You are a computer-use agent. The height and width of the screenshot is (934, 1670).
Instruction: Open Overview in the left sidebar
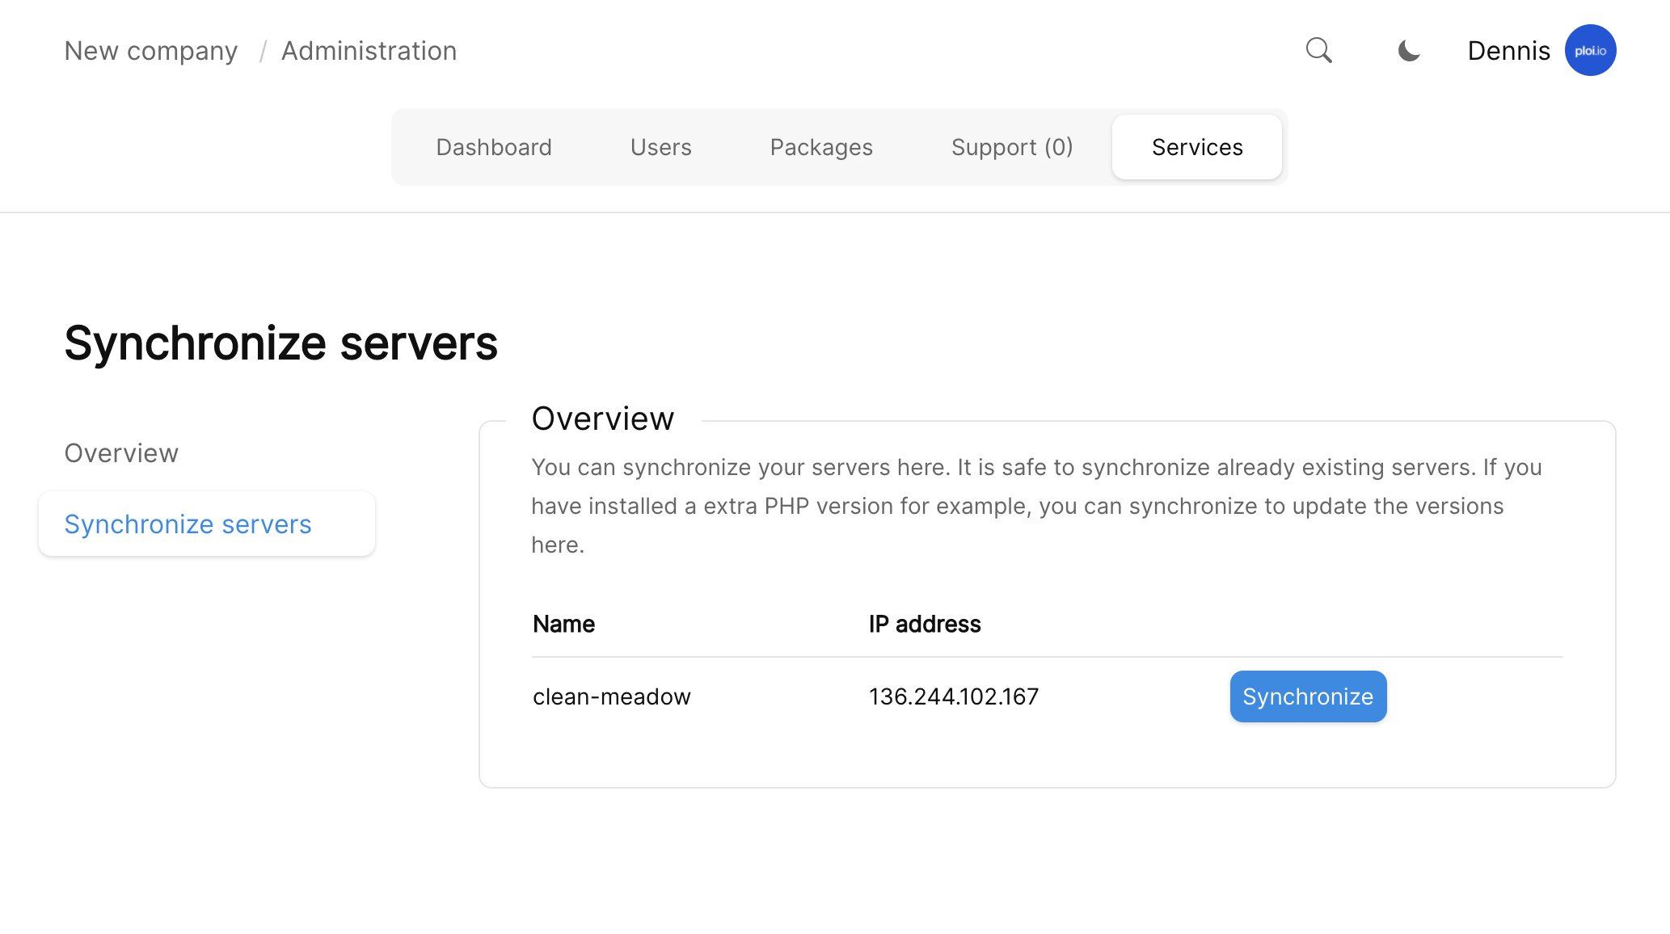(x=121, y=453)
